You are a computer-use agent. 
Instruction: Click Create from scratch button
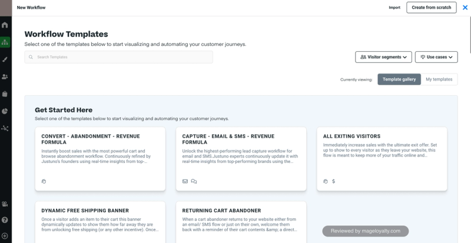(432, 8)
